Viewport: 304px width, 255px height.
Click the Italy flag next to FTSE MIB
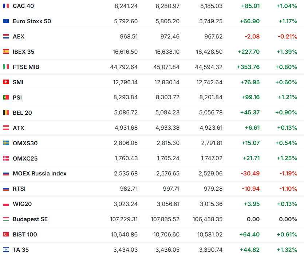6,67
